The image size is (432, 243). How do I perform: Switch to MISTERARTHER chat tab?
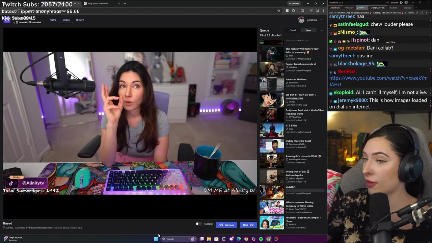[x=377, y=8]
